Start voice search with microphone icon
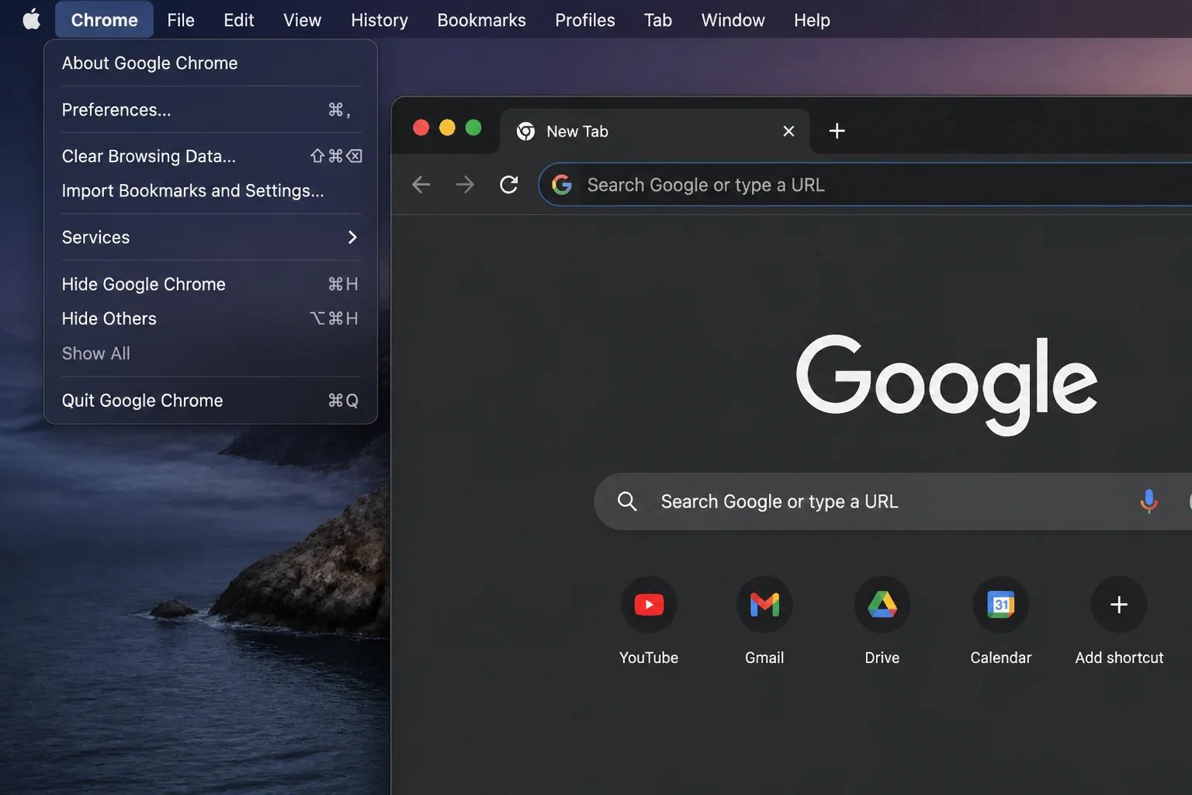 click(x=1149, y=502)
